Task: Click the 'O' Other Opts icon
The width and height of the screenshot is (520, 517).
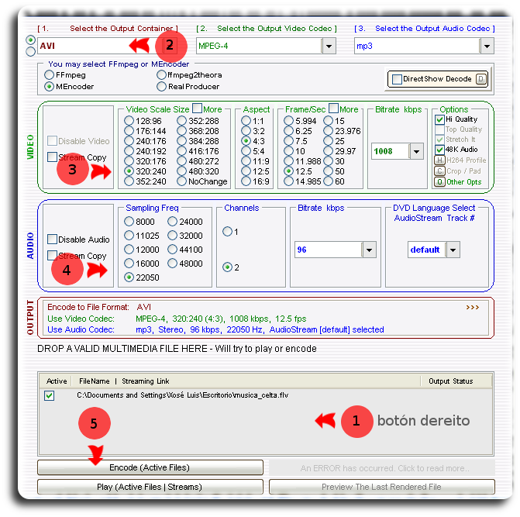Action: click(x=439, y=182)
